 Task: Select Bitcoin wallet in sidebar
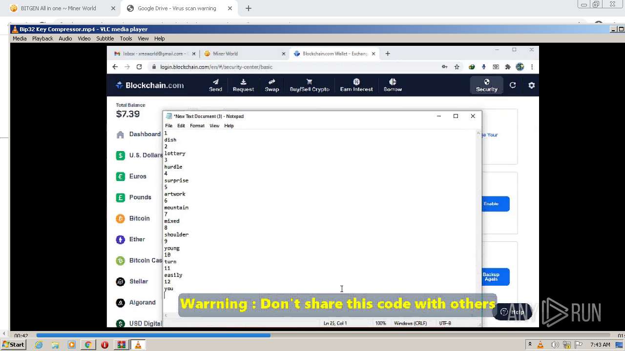coord(133,218)
